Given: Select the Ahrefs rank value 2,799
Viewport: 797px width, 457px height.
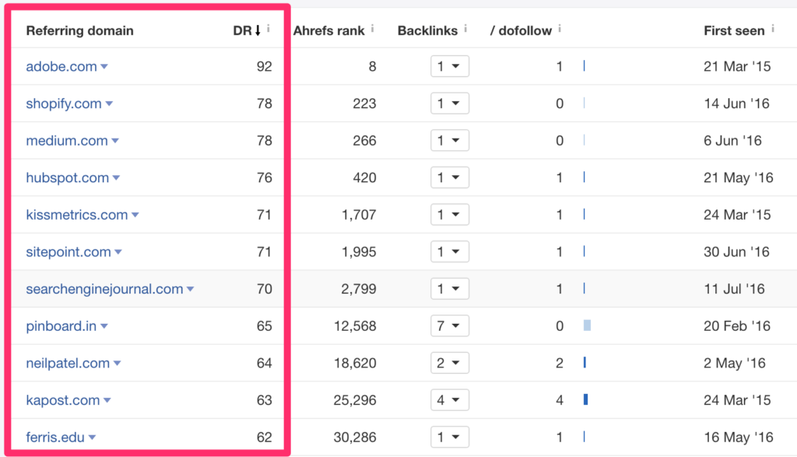Looking at the screenshot, I should tap(358, 290).
